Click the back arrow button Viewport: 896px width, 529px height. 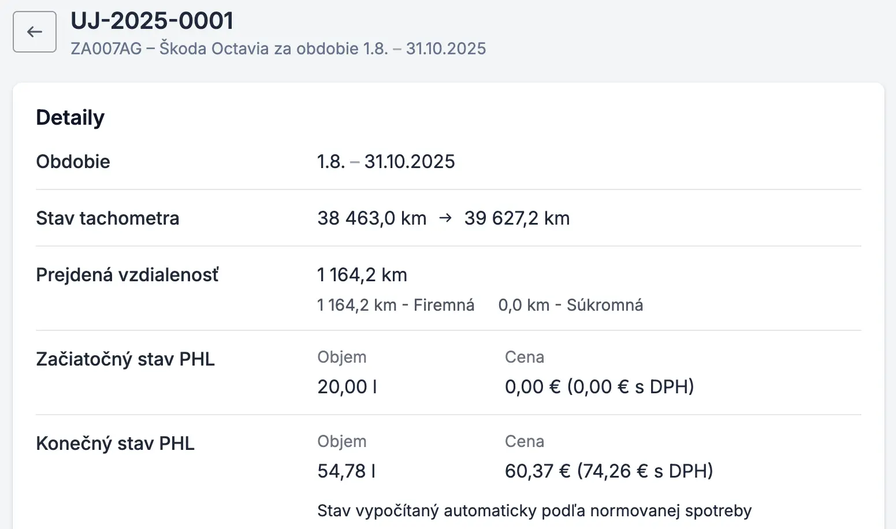tap(35, 32)
